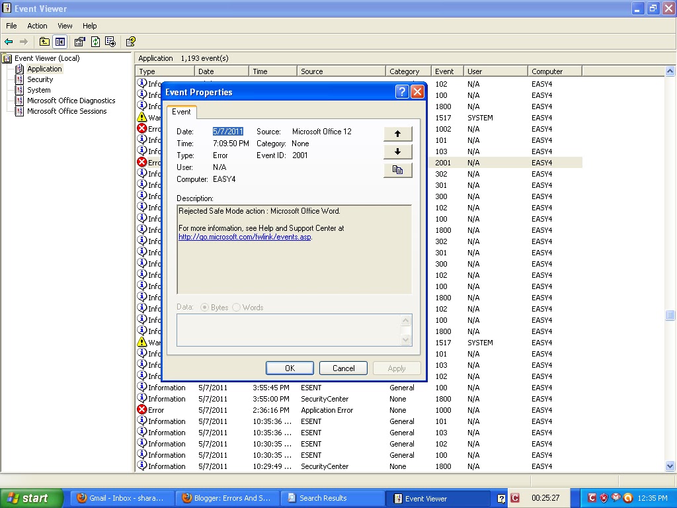Viewport: 677px width, 508px height.
Task: Click OK in Event Properties
Action: point(290,368)
